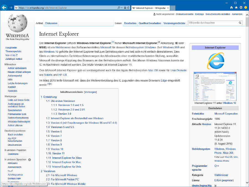Follow the Webbrowser link in the intro paragraph

[63, 47]
